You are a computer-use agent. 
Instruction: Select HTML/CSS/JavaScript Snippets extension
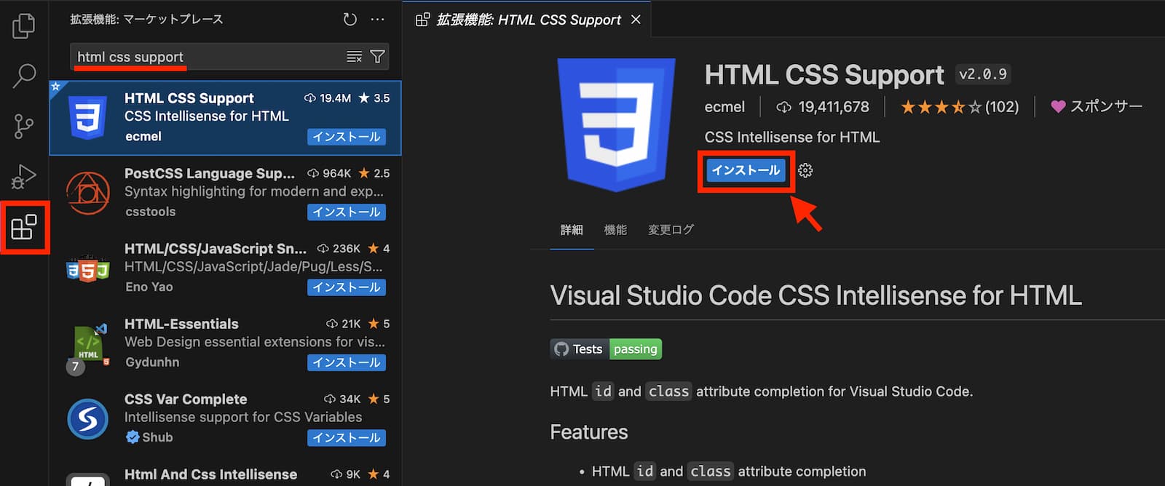[x=225, y=268]
